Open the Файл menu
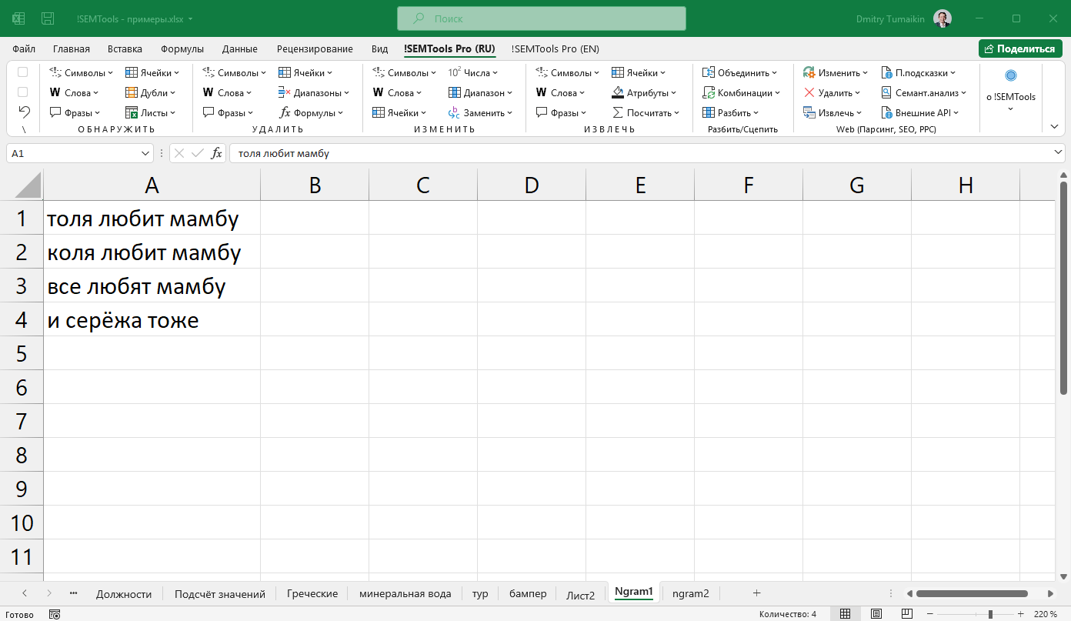This screenshot has width=1071, height=621. (24, 48)
